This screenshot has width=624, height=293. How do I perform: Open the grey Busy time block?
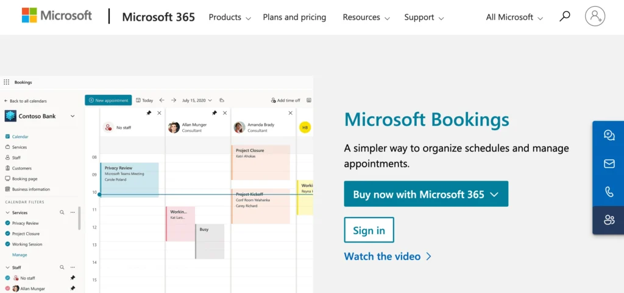(x=210, y=241)
